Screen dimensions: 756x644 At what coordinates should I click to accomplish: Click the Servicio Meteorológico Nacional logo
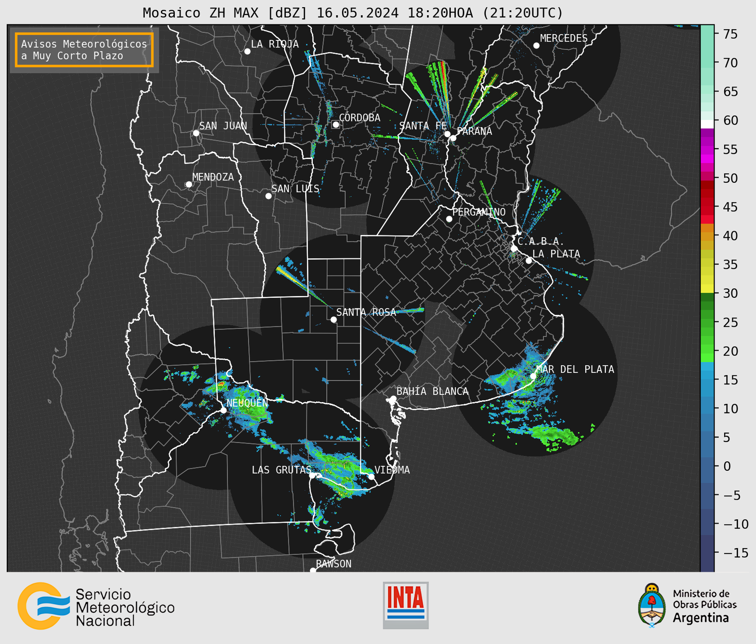point(96,606)
